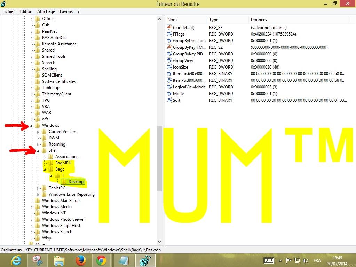Image resolution: width=356 pixels, height=267 pixels.
Task: Expand the Office key
Action: click(x=32, y=19)
